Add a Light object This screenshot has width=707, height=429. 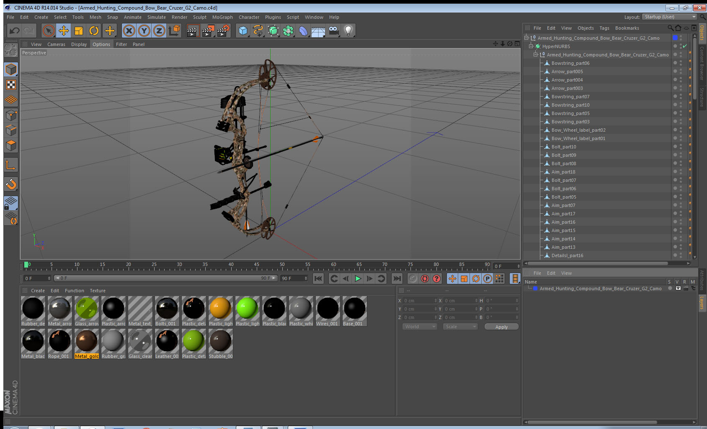(348, 31)
